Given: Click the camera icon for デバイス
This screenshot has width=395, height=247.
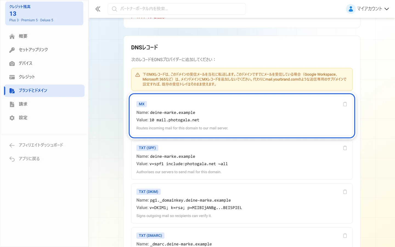Looking at the screenshot, I should (12, 63).
